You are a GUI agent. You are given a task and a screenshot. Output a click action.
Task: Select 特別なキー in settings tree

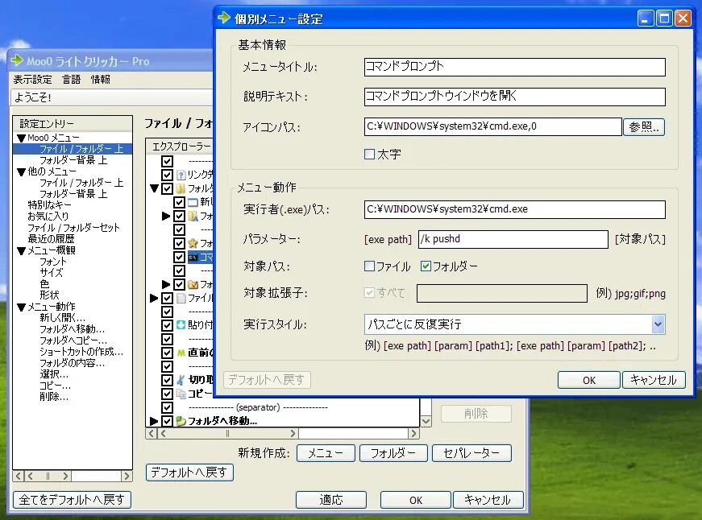click(49, 204)
